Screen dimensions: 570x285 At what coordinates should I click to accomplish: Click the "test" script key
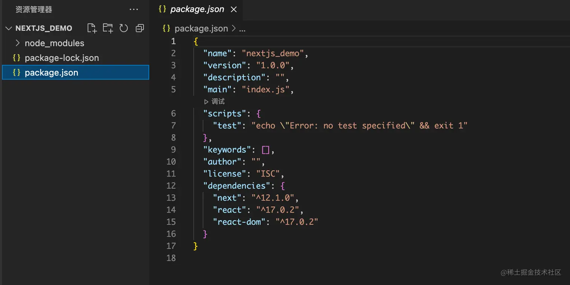(227, 126)
